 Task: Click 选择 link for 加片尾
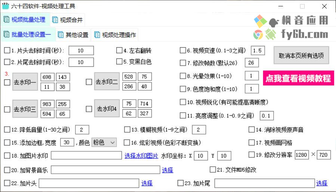322,183
